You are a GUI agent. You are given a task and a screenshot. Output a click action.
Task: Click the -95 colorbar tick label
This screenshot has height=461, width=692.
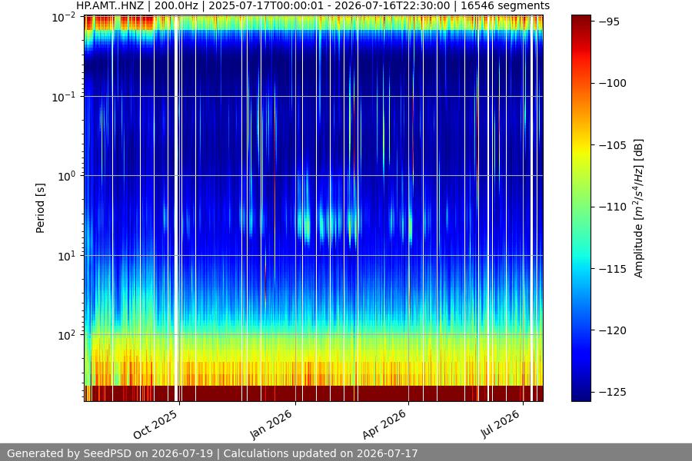(609, 22)
